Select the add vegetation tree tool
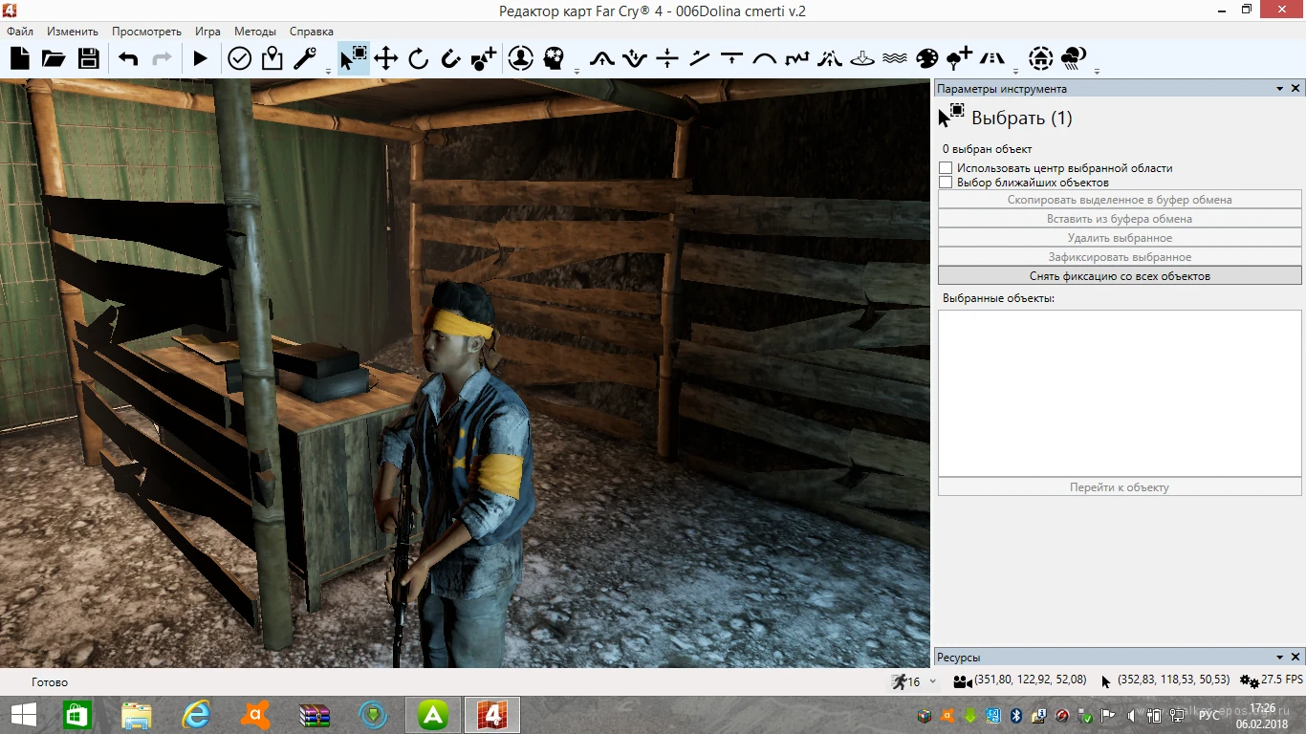This screenshot has height=734, width=1306. click(x=959, y=58)
